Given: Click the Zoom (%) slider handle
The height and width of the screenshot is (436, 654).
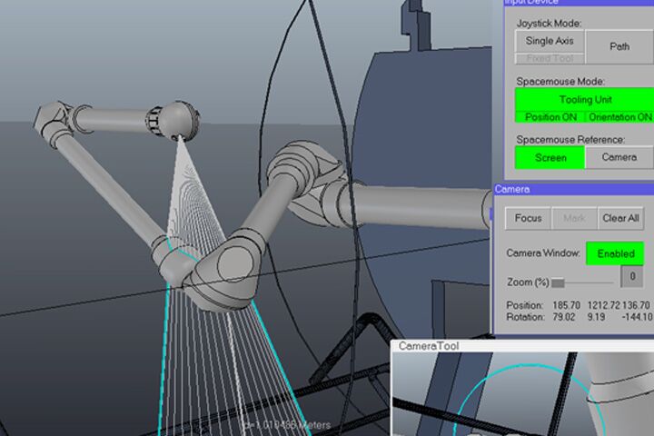Looking at the screenshot, I should coord(557,283).
